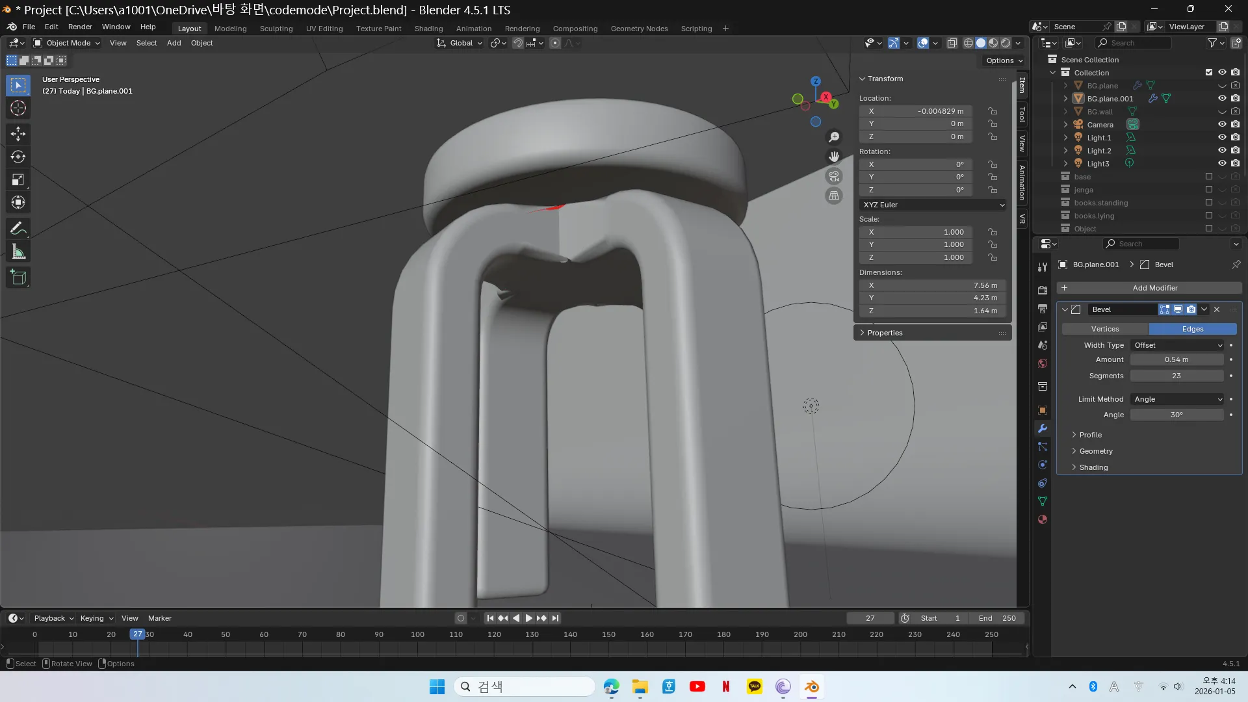Open the Material properties tab

click(x=1043, y=520)
